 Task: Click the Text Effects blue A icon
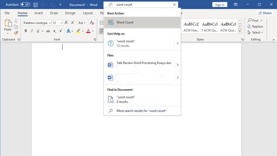[68, 31]
